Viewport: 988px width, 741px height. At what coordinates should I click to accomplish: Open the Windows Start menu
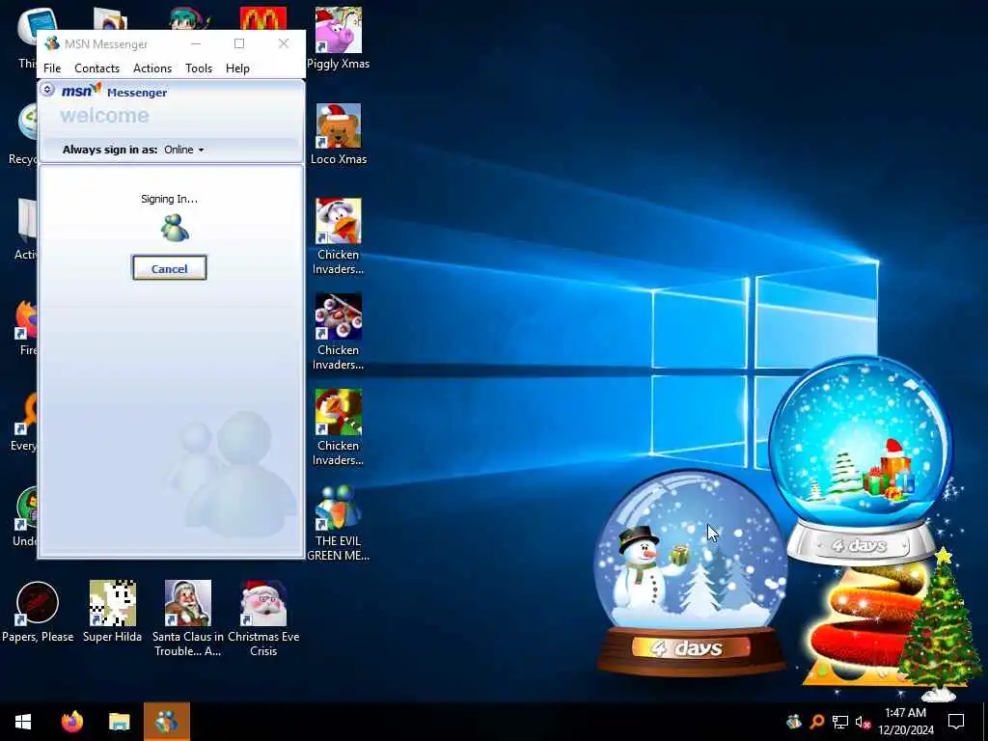pyautogui.click(x=23, y=722)
